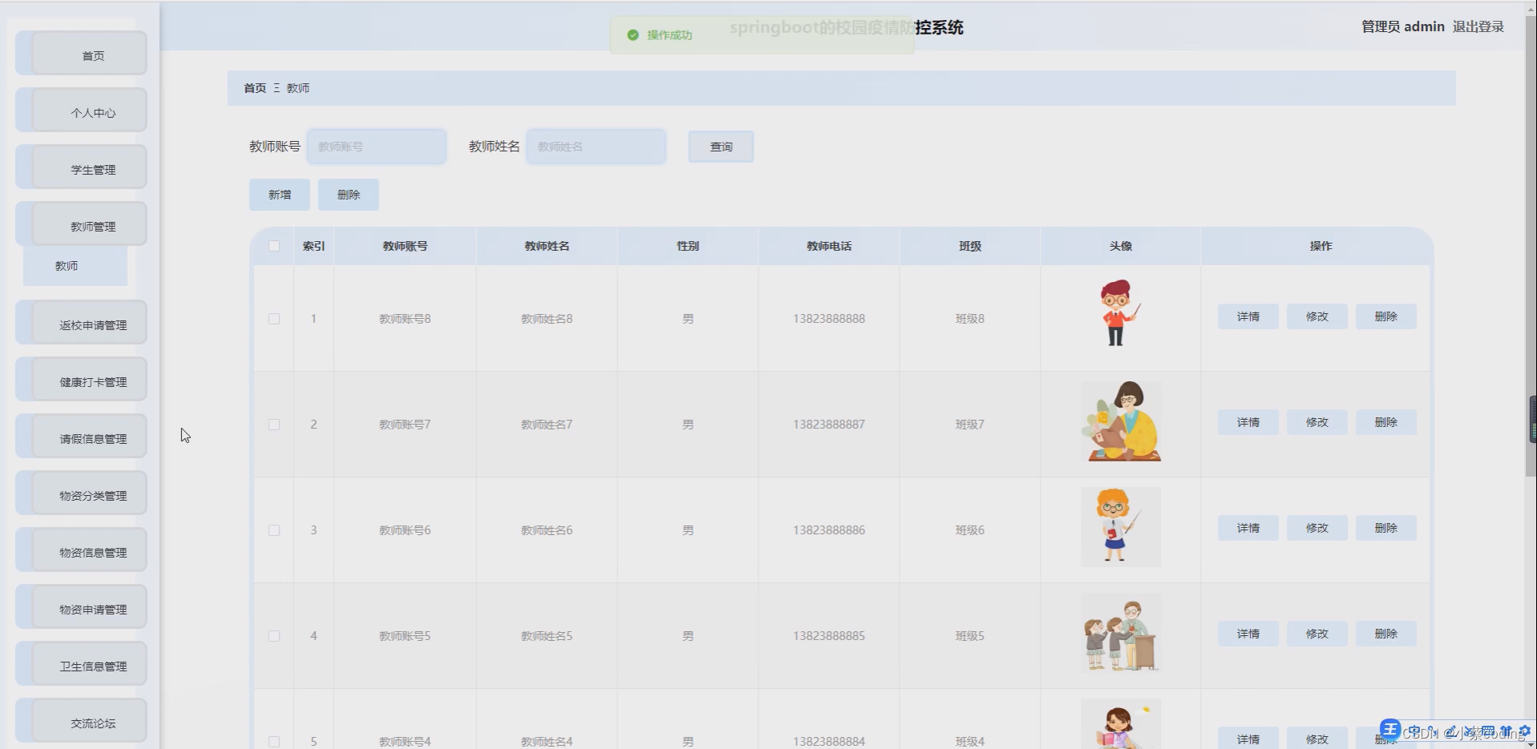1537x749 pixels.
Task: Click phone number 13823888887 cell
Action: 829,425
